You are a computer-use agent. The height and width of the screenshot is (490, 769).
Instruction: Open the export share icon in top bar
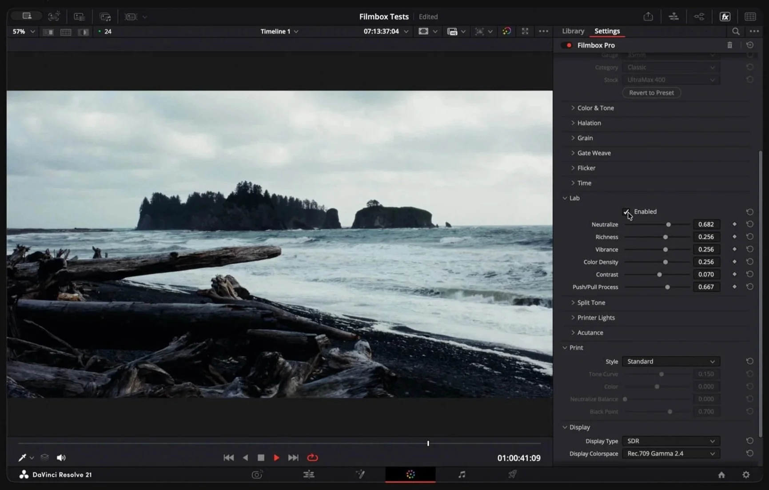648,16
